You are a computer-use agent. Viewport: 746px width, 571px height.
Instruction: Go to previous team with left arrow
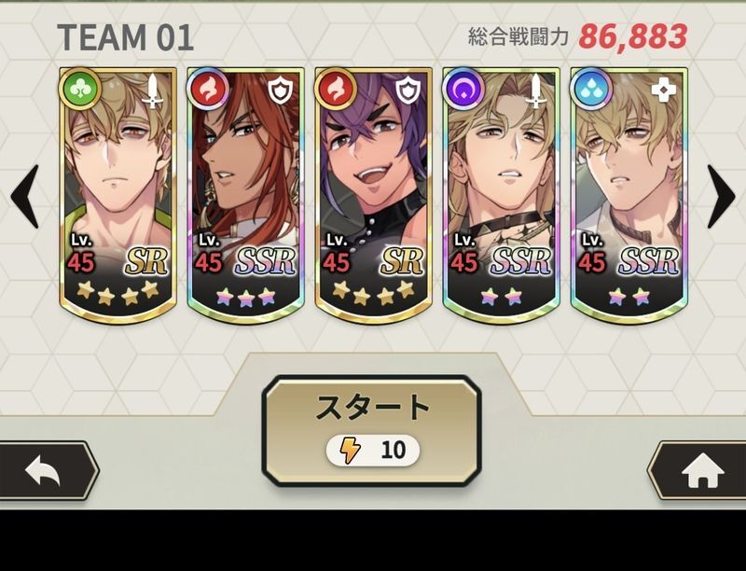tap(25, 196)
